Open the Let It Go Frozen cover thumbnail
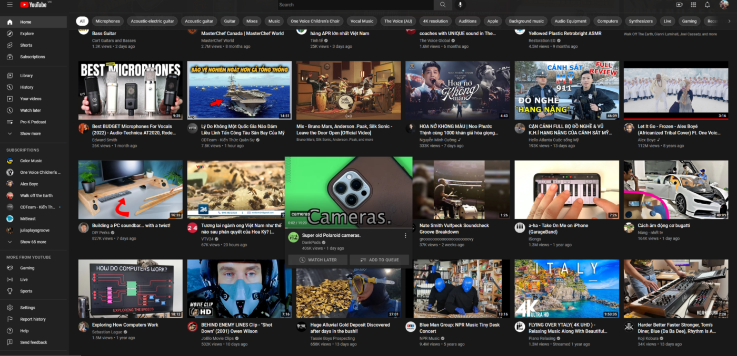Viewport: 737px width, 356px height. click(x=676, y=90)
